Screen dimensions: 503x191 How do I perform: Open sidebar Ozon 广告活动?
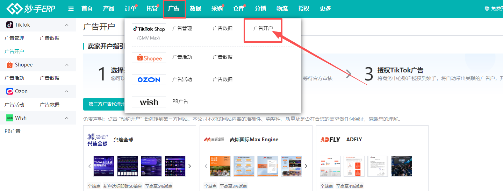click(x=14, y=105)
